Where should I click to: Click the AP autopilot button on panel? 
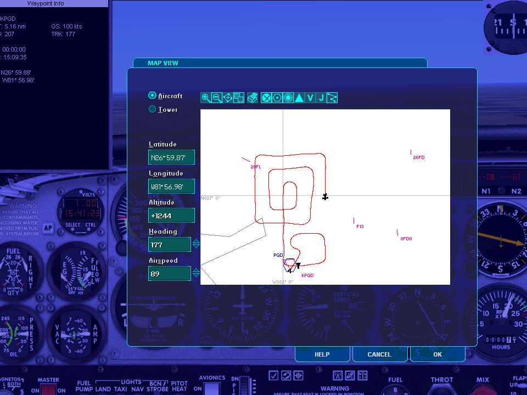point(48,228)
